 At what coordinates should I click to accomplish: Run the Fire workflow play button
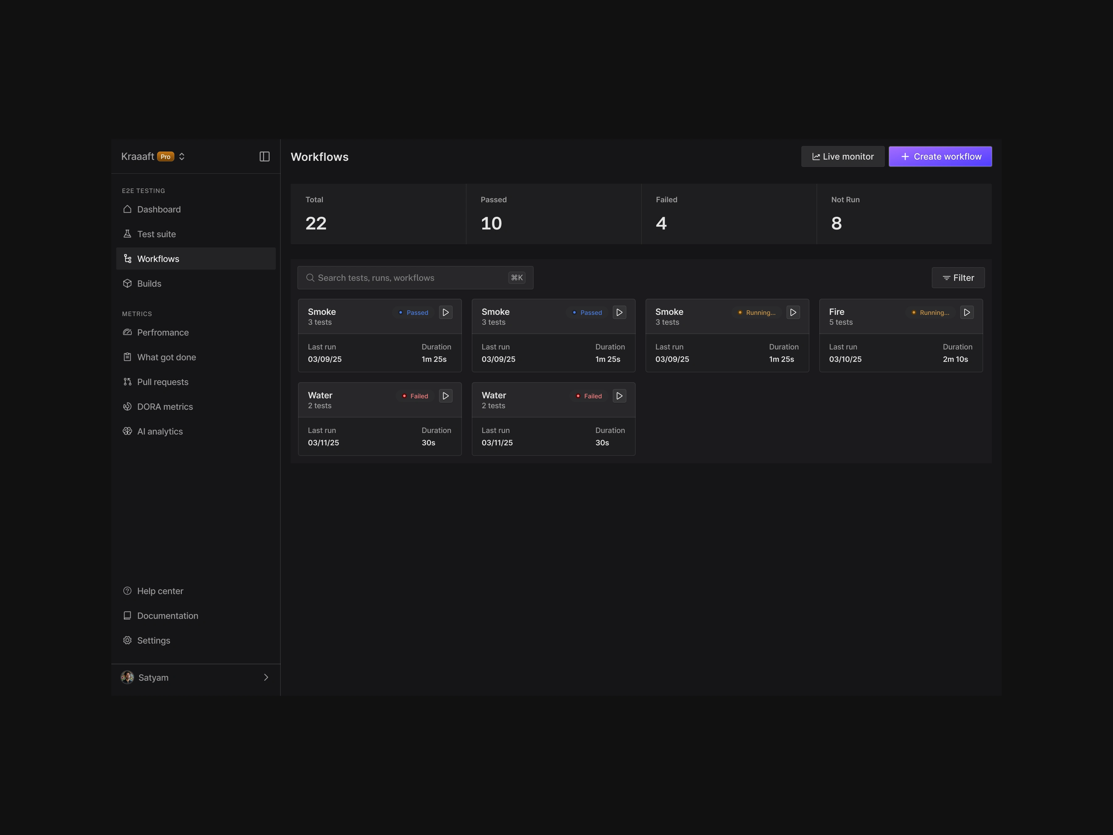coord(966,313)
